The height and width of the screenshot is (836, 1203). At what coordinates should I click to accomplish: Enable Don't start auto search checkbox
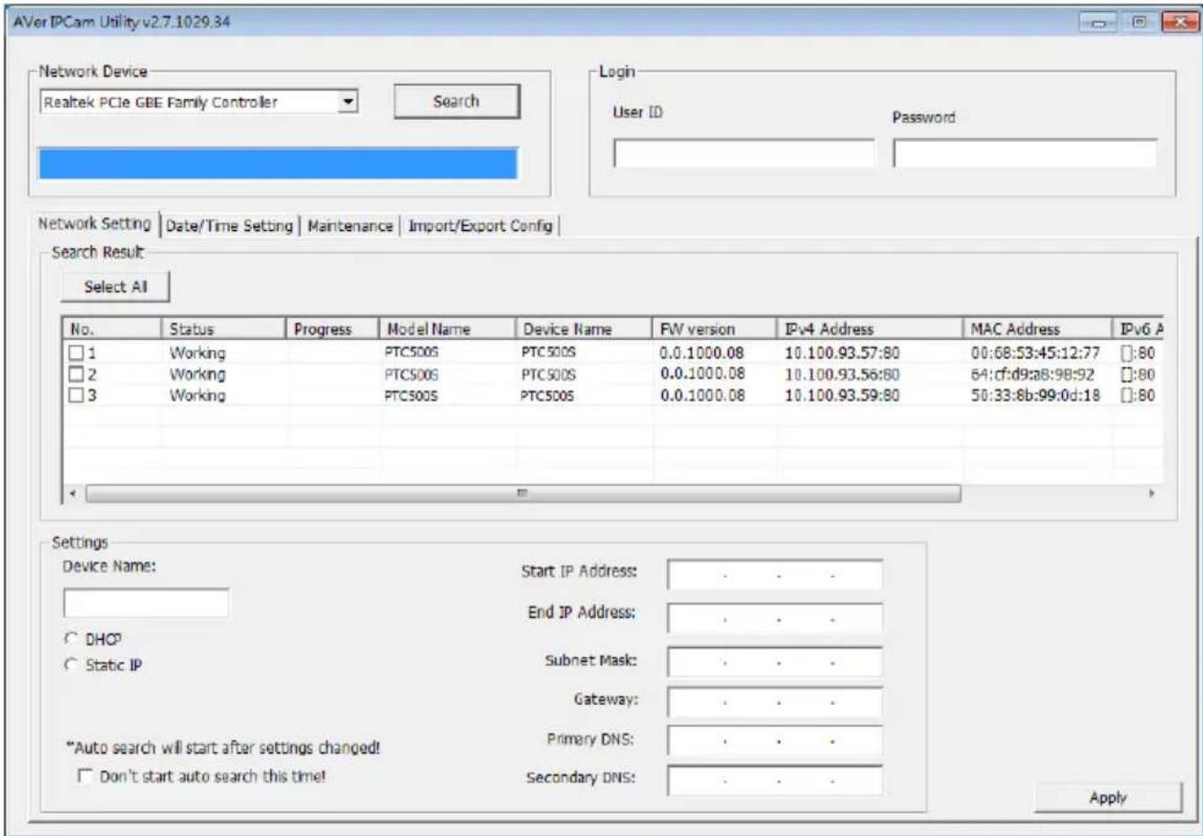coord(84,775)
